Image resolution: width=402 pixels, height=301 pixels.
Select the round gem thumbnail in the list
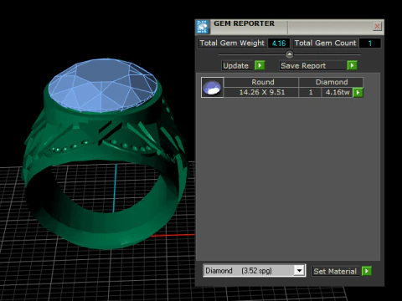(x=212, y=87)
